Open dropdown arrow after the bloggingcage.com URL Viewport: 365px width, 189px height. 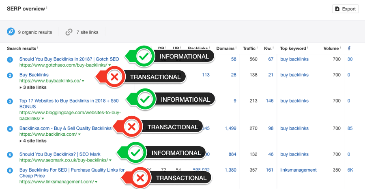pyautogui.click(x=43, y=119)
